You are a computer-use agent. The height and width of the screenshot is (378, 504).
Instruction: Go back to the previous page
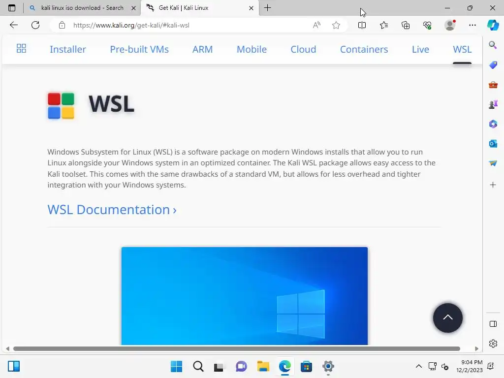13,25
